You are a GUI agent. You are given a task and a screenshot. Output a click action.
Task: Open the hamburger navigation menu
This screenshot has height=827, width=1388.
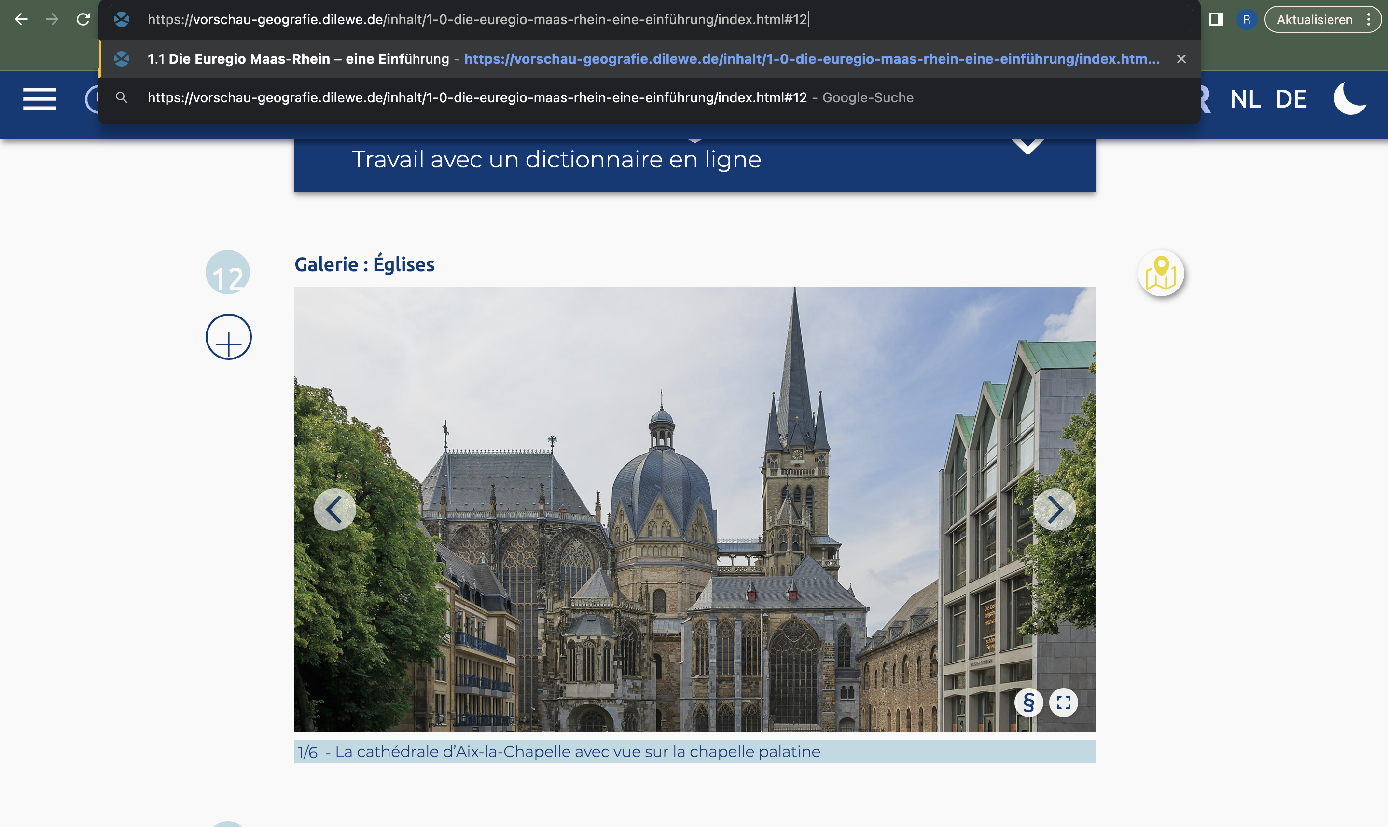tap(39, 99)
